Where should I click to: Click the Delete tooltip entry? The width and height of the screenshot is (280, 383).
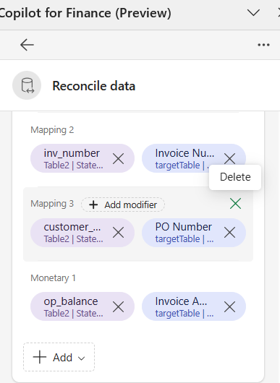click(235, 177)
